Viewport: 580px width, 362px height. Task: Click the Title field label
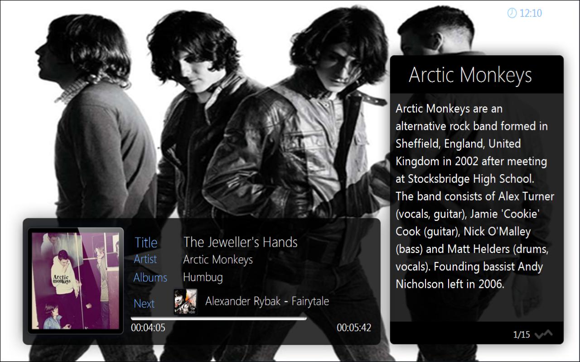[x=146, y=243]
